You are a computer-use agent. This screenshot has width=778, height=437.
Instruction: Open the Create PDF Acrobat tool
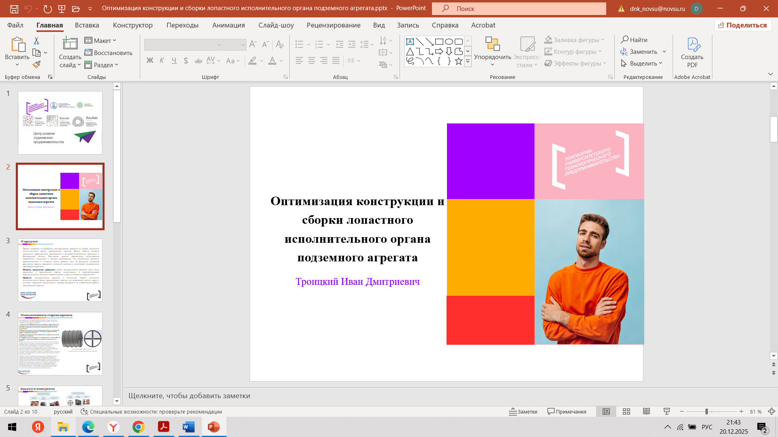click(x=692, y=53)
